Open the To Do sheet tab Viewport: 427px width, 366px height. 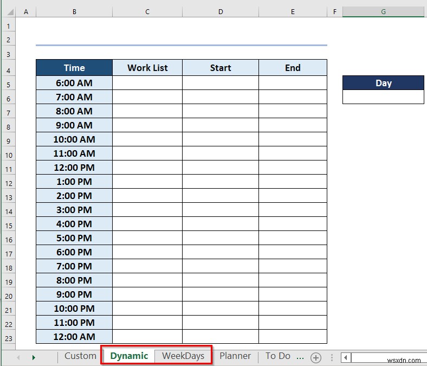(x=277, y=356)
